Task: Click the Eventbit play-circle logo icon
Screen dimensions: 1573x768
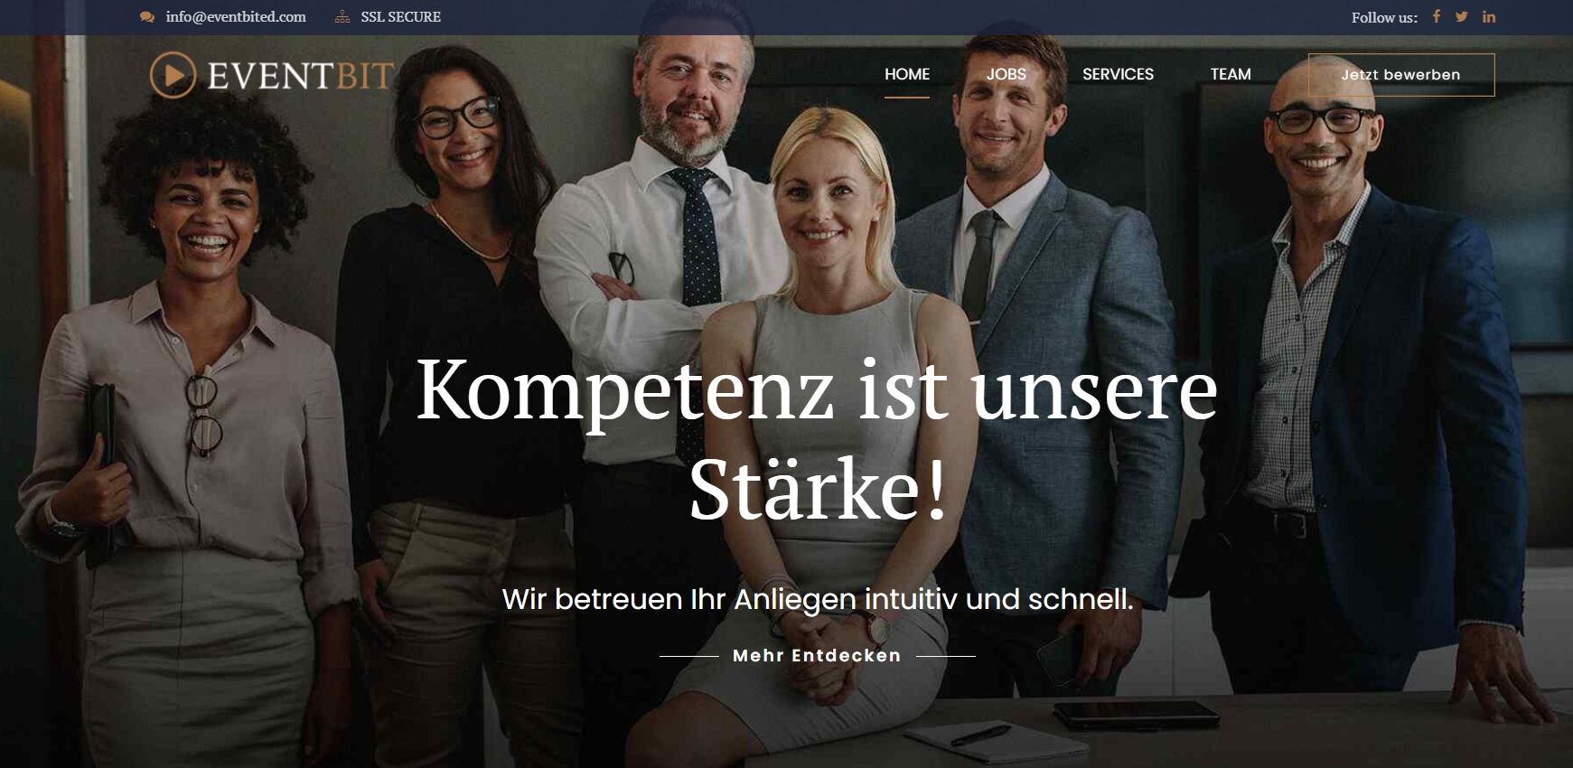Action: tap(173, 74)
